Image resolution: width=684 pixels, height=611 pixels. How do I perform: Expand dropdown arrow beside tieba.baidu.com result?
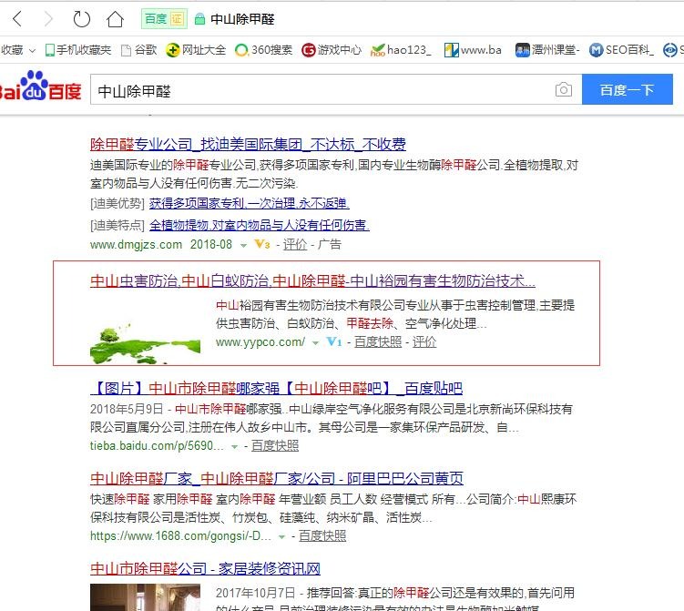[x=234, y=446]
